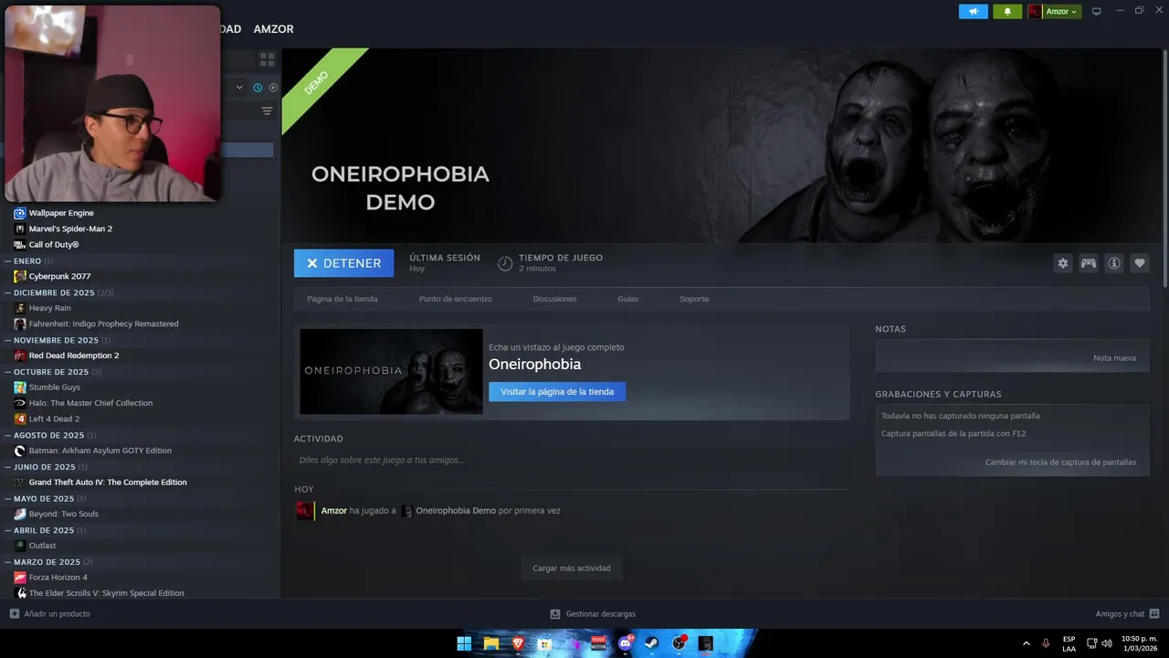1169x658 pixels.
Task: Click the clock icon beside Tiempo de juego
Action: pos(505,263)
